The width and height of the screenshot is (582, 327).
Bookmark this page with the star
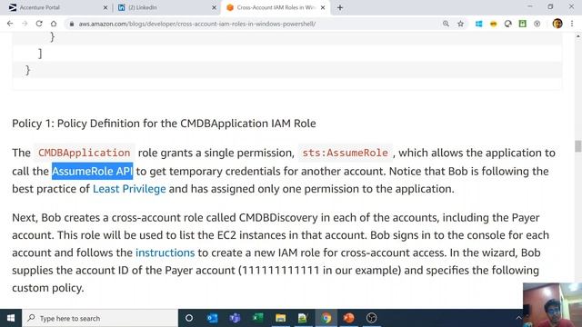[461, 24]
